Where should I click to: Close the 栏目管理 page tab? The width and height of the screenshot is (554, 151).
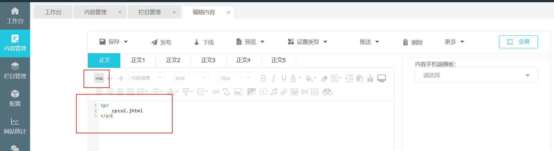(x=174, y=12)
